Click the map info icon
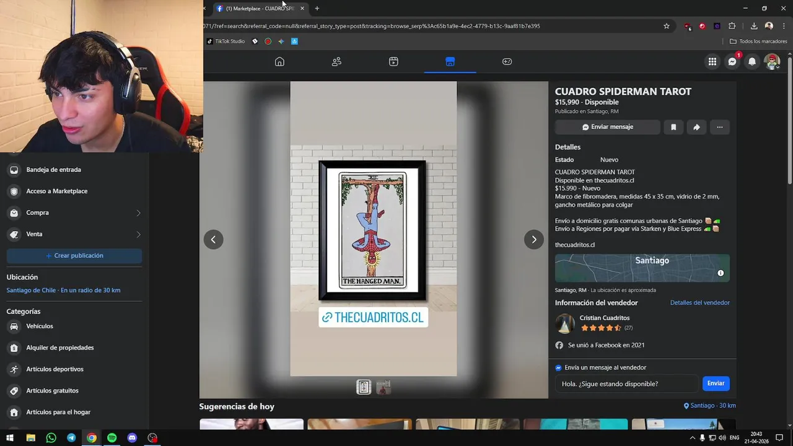Screen dimensions: 793x446 pyautogui.click(x=721, y=273)
